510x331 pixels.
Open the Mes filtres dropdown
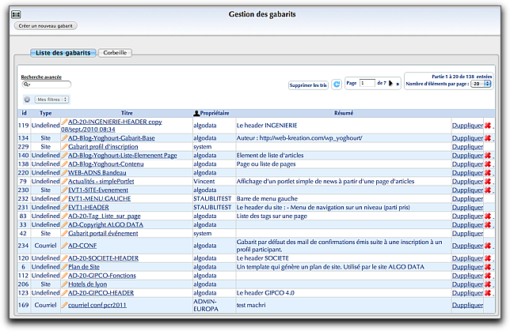point(51,100)
